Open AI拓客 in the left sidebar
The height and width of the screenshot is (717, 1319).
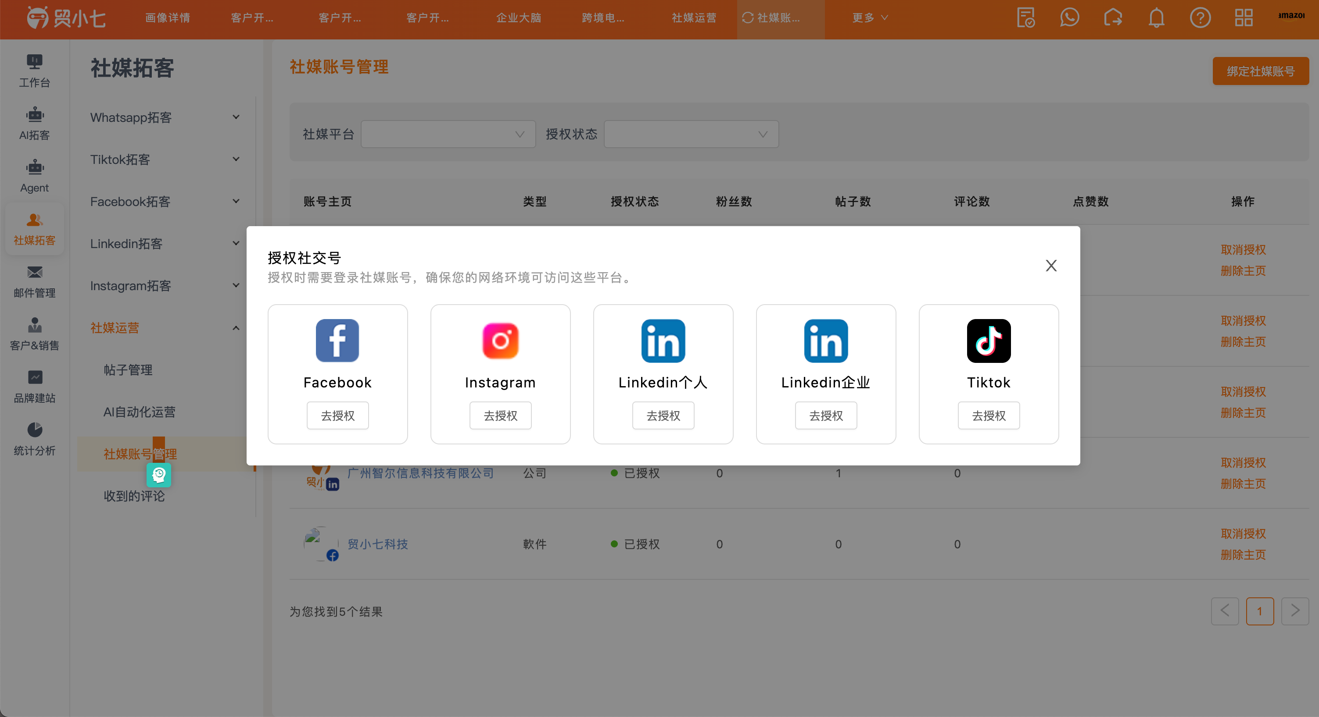34,123
